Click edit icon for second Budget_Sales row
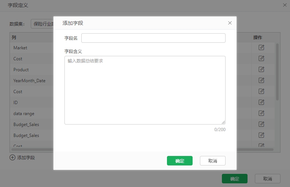Viewport: 290px width, 187px height. (261, 135)
